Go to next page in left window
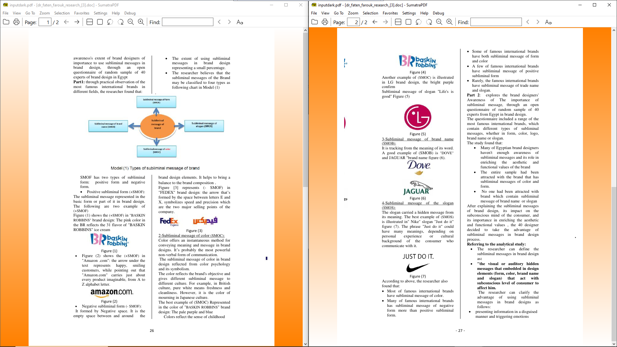The width and height of the screenshot is (617, 347). (77, 22)
